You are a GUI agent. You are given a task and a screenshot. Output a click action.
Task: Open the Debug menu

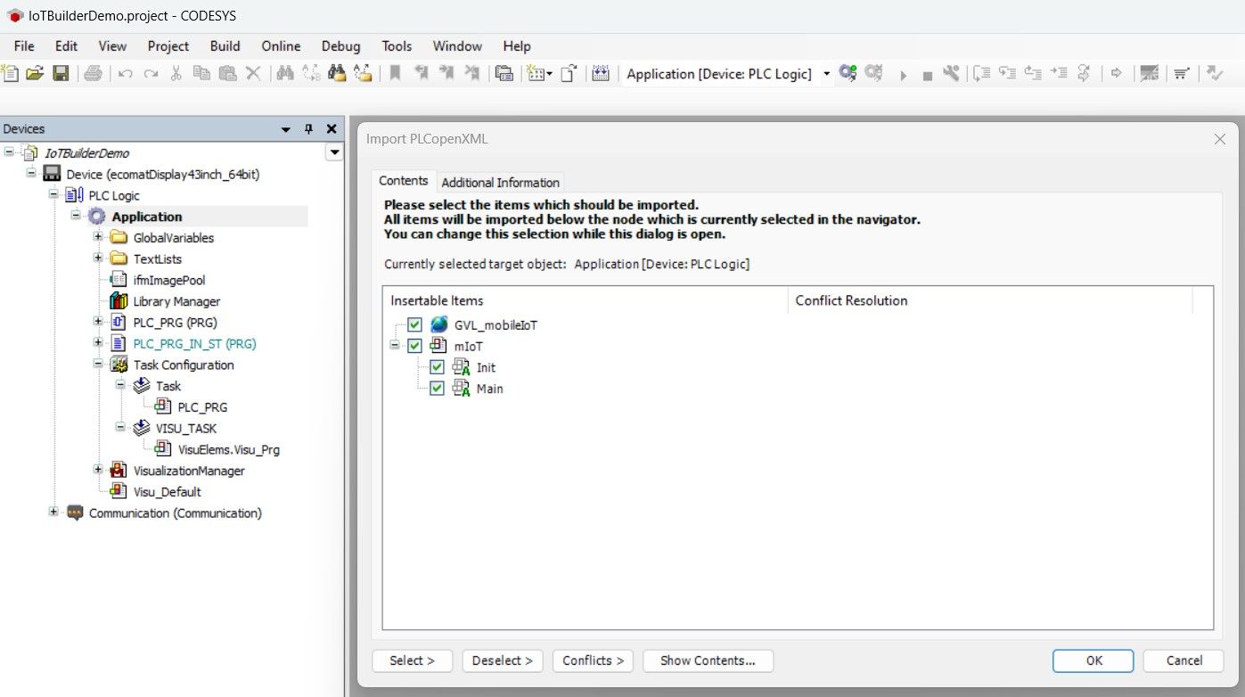pos(340,46)
